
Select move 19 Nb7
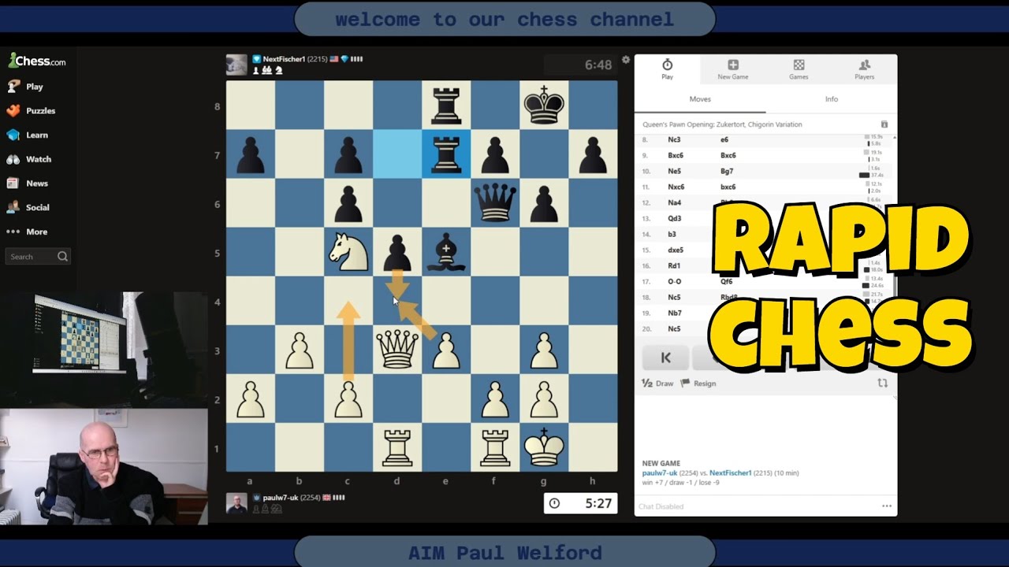coord(675,313)
